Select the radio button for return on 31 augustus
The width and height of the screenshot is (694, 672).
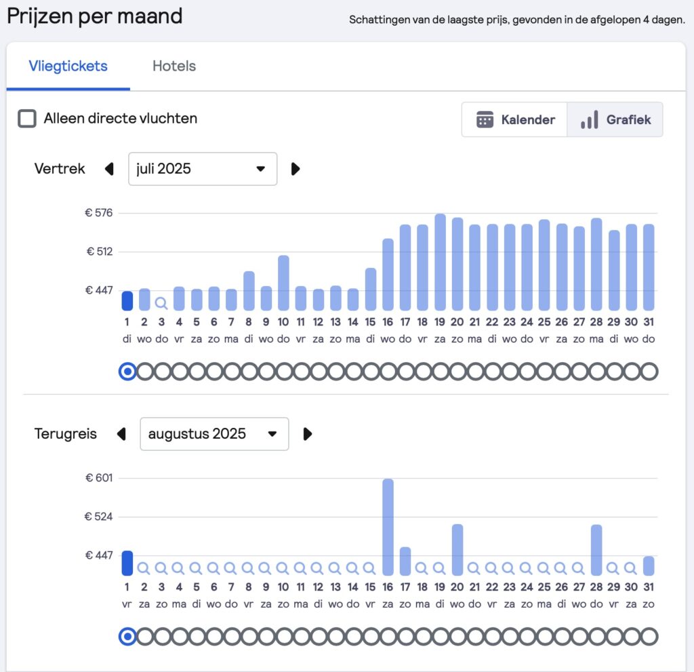pyautogui.click(x=649, y=637)
